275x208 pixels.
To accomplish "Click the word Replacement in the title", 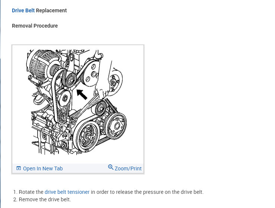I will (51, 10).
